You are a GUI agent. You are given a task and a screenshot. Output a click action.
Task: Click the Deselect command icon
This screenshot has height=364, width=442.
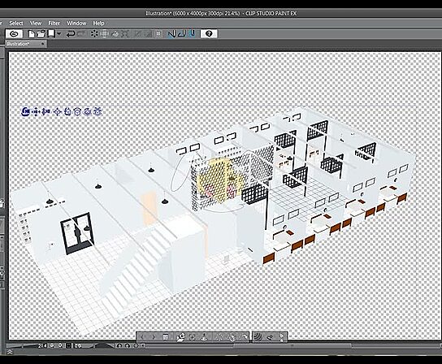pos(138,34)
